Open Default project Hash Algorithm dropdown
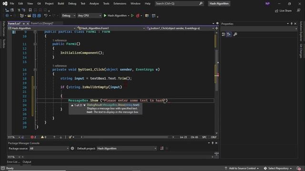 pos(127,148)
